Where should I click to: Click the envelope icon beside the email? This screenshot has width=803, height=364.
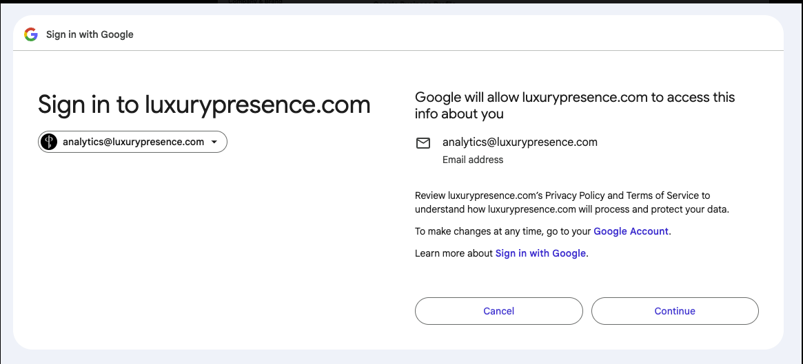click(423, 143)
